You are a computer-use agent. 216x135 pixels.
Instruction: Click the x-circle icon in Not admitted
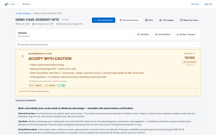tap(156, 35)
